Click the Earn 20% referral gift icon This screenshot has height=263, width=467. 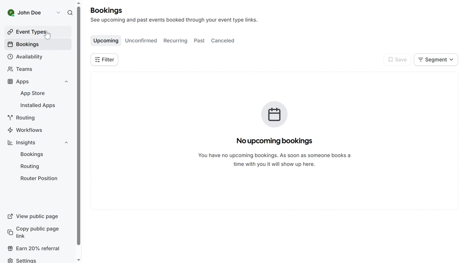pyautogui.click(x=10, y=248)
